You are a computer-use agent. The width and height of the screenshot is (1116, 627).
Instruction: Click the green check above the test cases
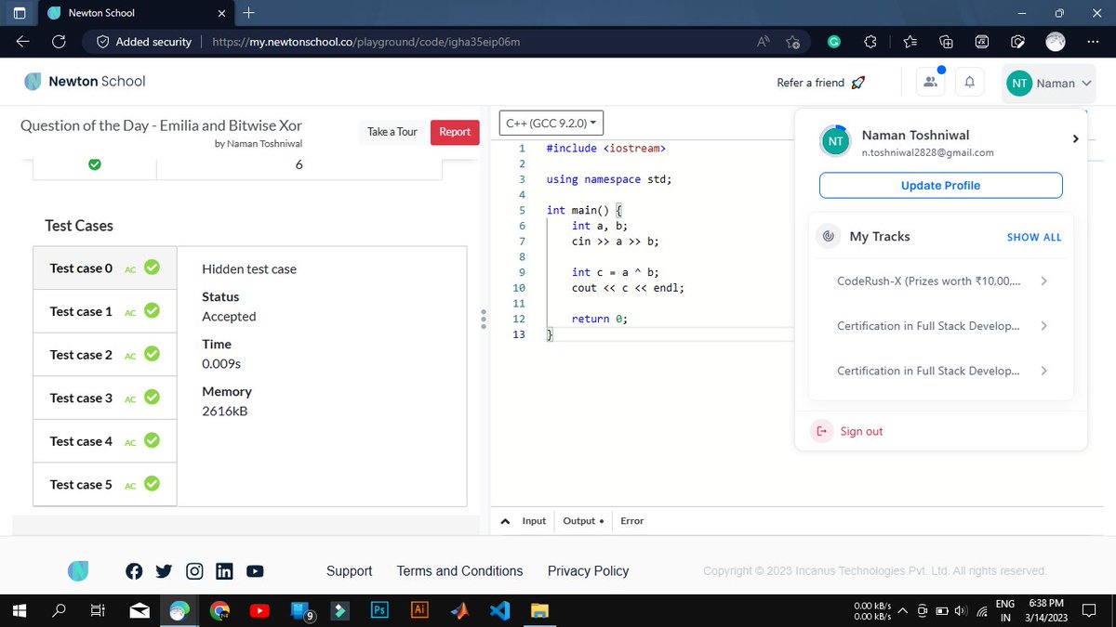(94, 164)
